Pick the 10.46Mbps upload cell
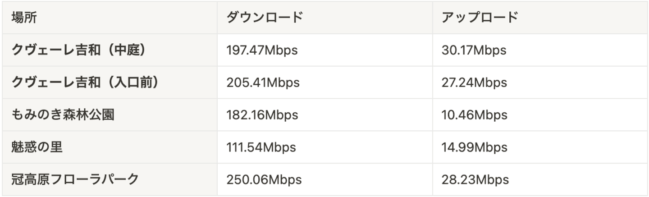This screenshot has height=197, width=649. pyautogui.click(x=475, y=115)
